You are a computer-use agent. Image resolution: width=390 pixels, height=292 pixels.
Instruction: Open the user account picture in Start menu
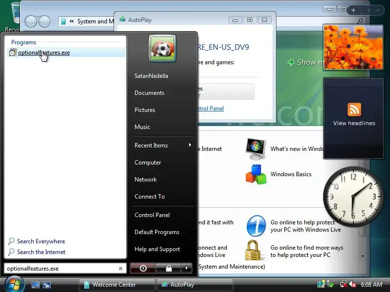click(x=162, y=48)
